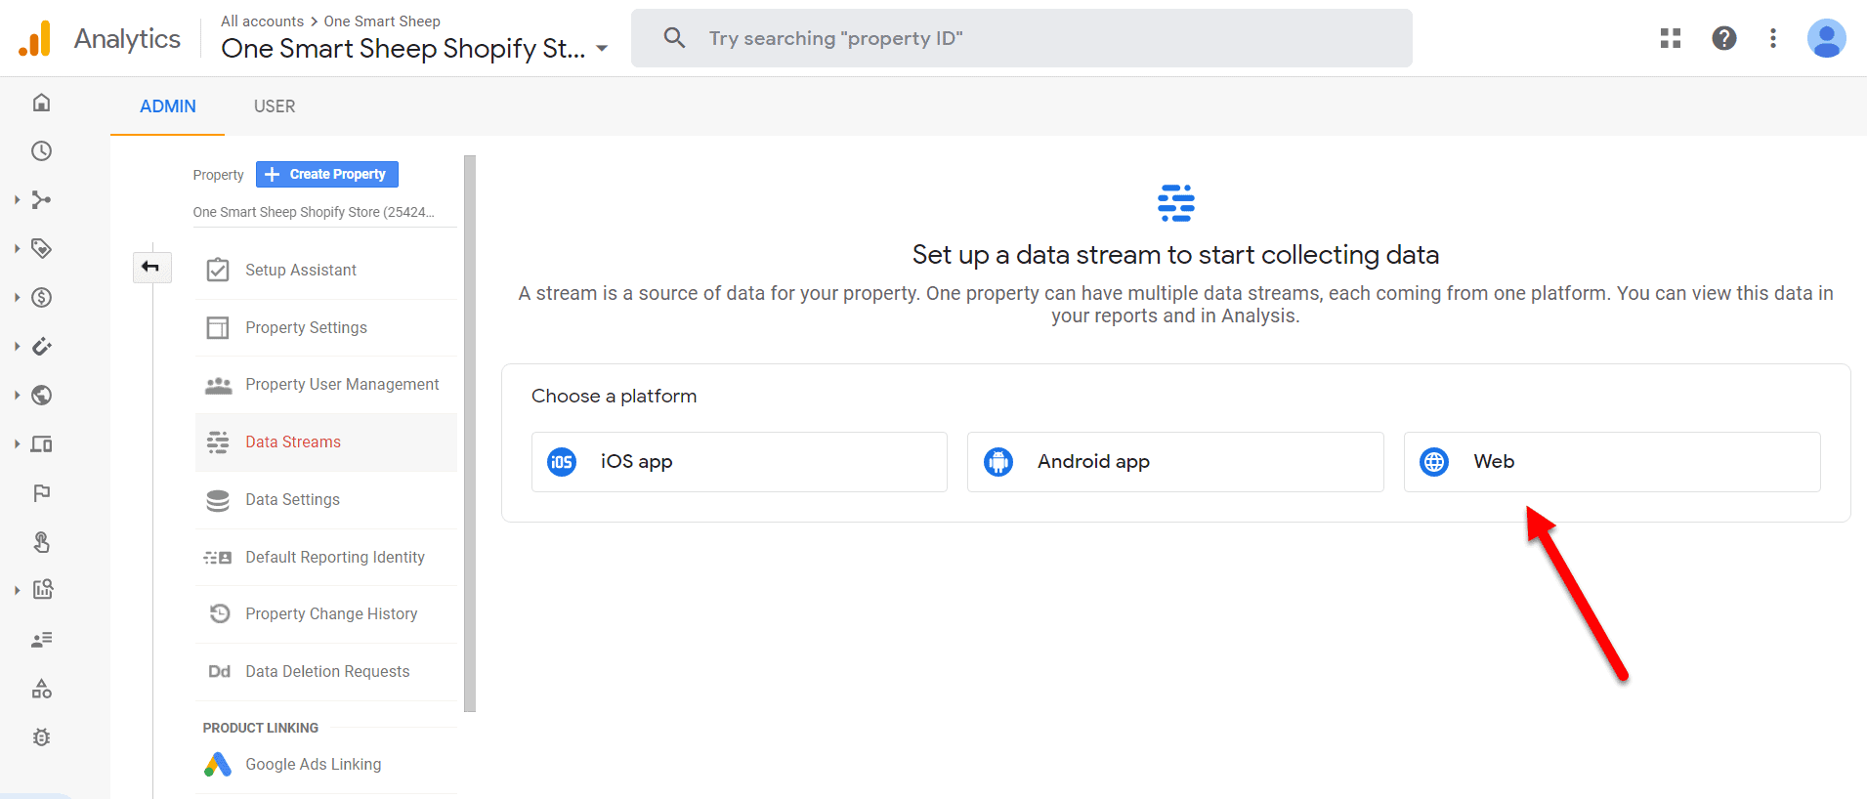The height and width of the screenshot is (799, 1867).
Task: Open the Events touch icon in sidebar
Action: click(x=41, y=542)
